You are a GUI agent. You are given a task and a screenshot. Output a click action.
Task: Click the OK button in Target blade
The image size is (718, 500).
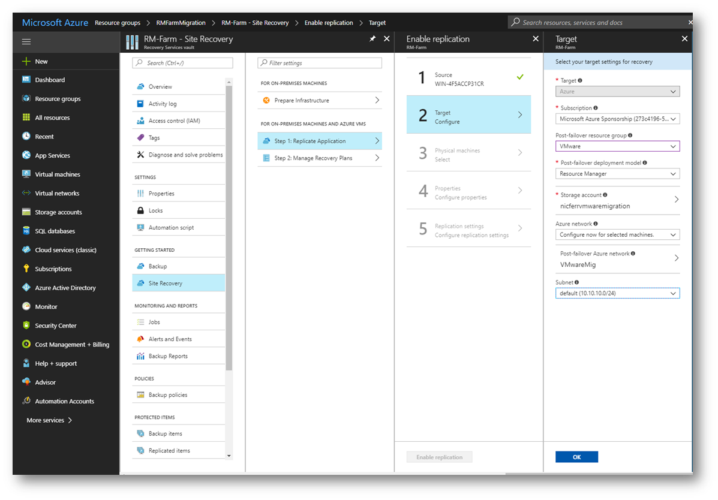(x=576, y=457)
